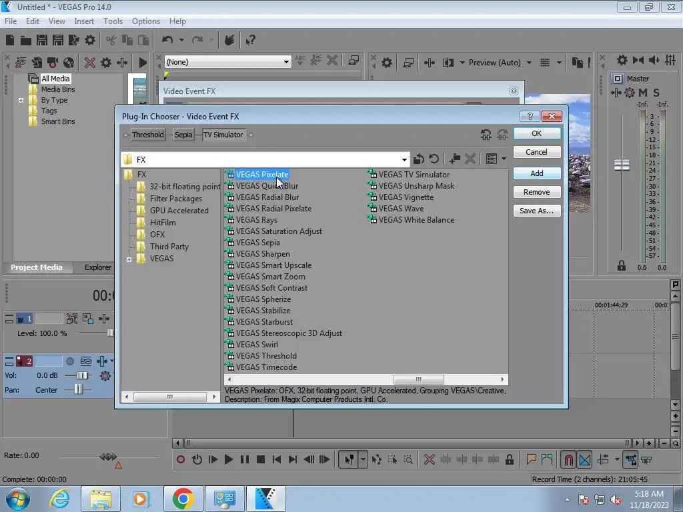
Task: Expand the VEGAS folder in FX tree
Action: [x=129, y=259]
